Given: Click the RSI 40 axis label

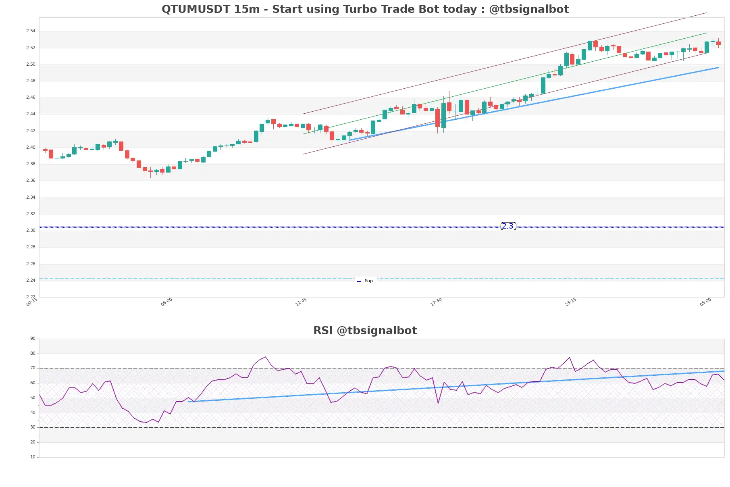Looking at the screenshot, I should click(x=33, y=412).
